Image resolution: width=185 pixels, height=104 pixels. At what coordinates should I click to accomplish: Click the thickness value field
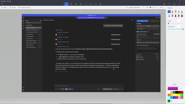pos(180,21)
